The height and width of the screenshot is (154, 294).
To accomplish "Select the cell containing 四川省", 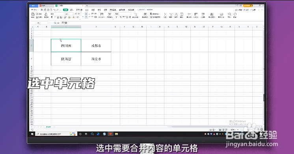I will [66, 45].
